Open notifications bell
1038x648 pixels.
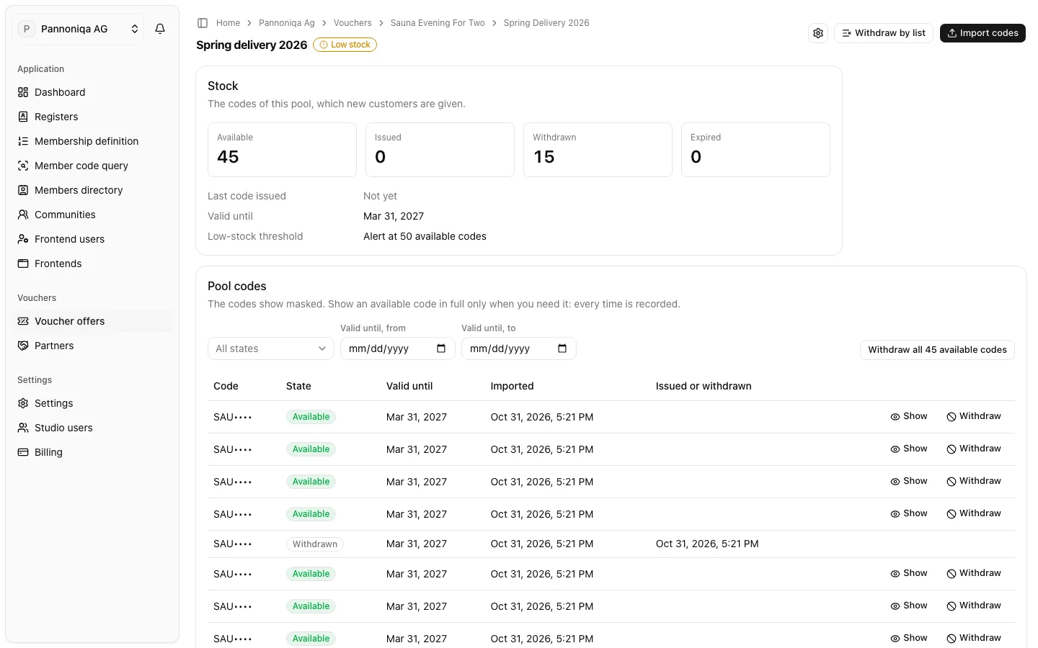coord(160,29)
